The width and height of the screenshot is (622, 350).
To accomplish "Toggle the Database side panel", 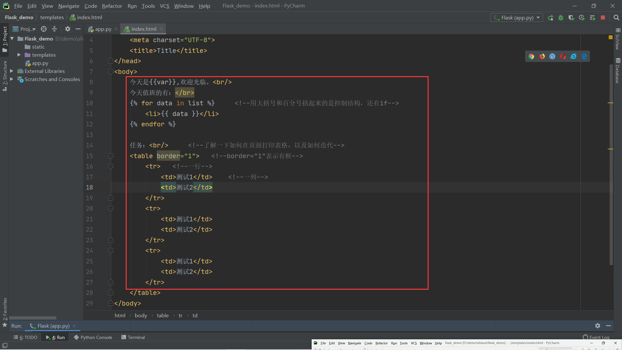I will [x=618, y=71].
